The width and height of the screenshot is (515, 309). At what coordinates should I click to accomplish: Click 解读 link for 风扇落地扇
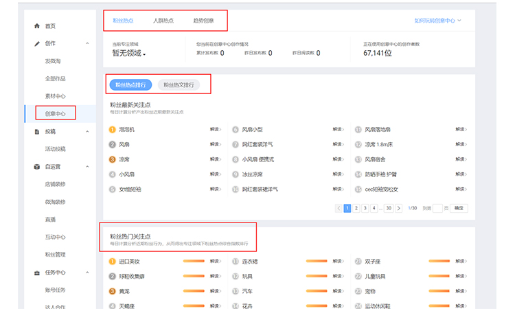(x=461, y=129)
